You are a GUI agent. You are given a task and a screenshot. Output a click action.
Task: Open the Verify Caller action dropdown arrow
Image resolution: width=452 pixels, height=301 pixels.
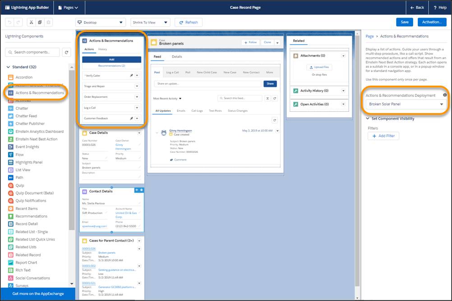[x=137, y=75]
